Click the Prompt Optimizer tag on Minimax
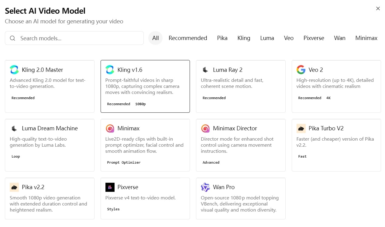The width and height of the screenshot is (385, 227). [x=124, y=162]
